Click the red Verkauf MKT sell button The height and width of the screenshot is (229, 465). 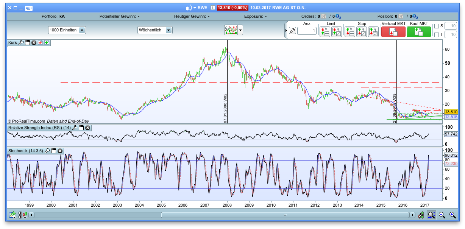pyautogui.click(x=393, y=32)
